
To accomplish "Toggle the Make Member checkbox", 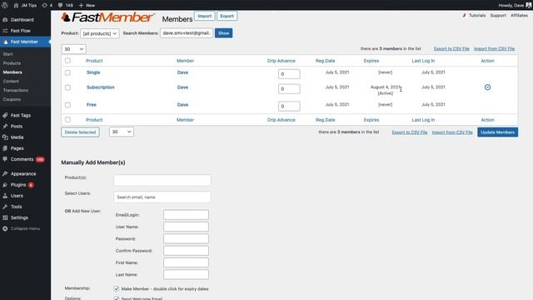I will [117, 289].
